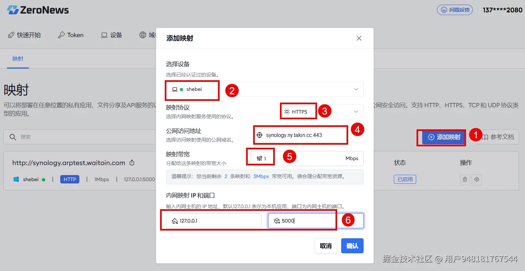Open the 公网访问地址 domain selector

click(x=307, y=135)
